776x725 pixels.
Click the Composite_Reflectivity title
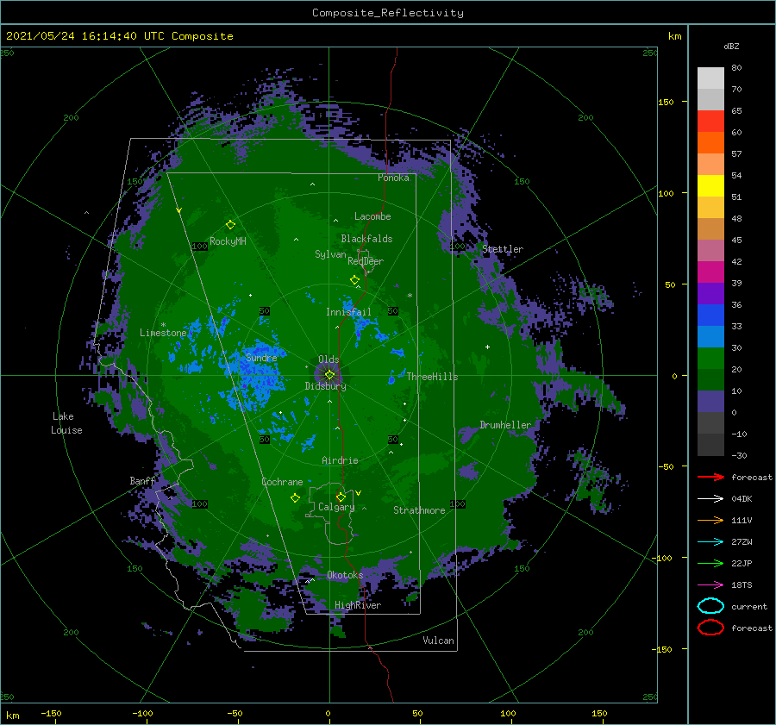point(387,13)
